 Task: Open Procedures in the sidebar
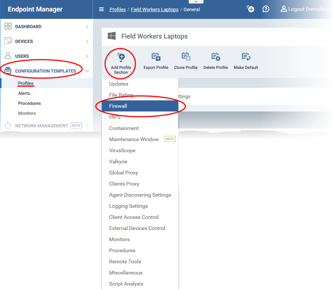(29, 103)
